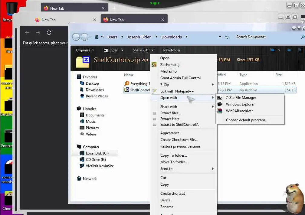This screenshot has height=215, width=305.
Task: Select Create Checksum File...
Action: point(179,140)
